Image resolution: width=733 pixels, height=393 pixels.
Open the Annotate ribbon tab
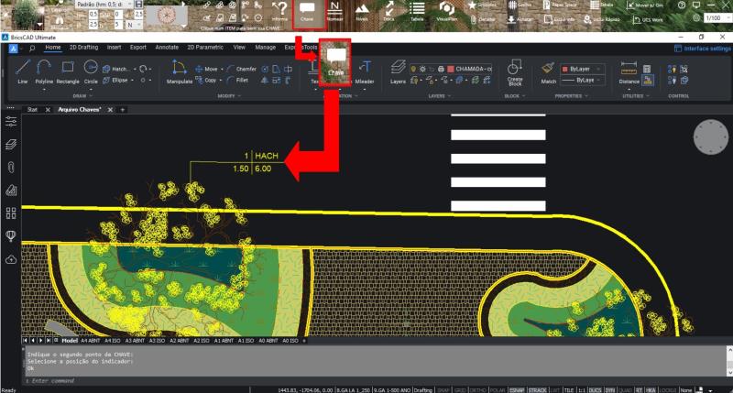click(x=167, y=47)
